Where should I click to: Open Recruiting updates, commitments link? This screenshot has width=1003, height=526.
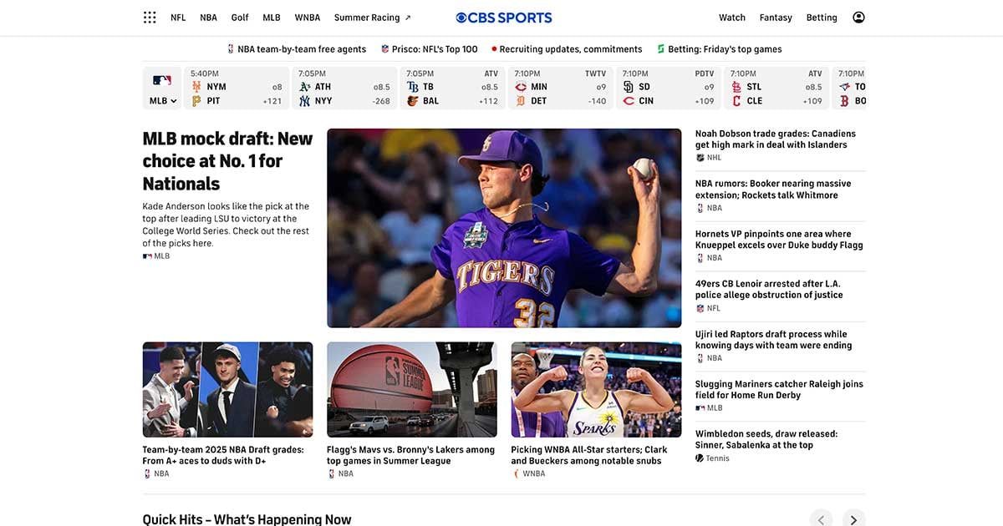[568, 49]
